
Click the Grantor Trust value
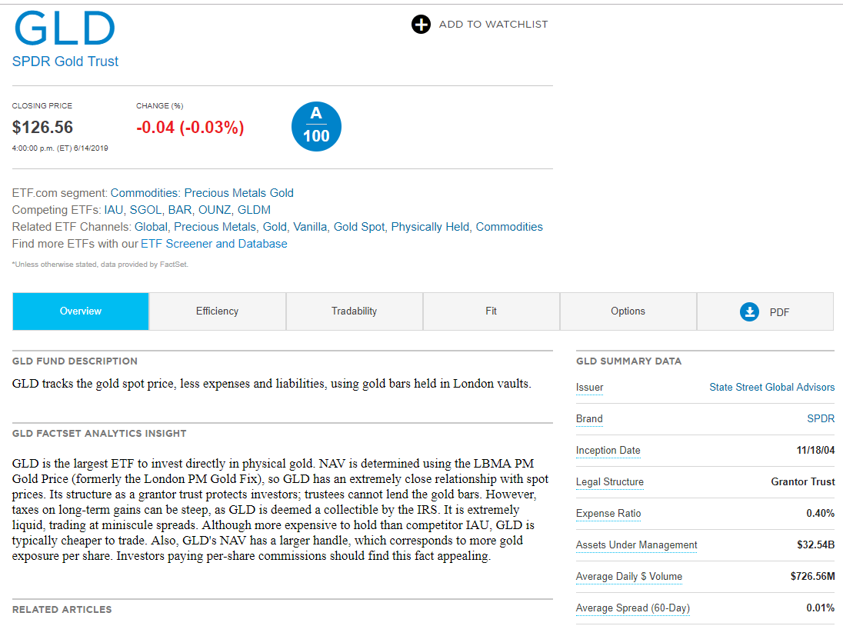coord(803,482)
